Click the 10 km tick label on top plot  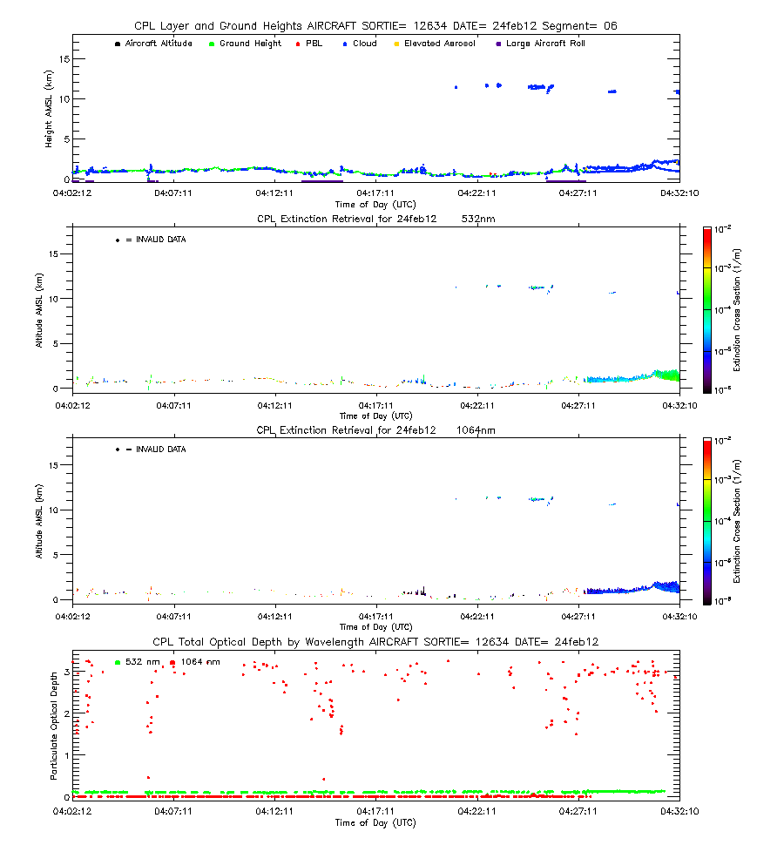coord(64,99)
